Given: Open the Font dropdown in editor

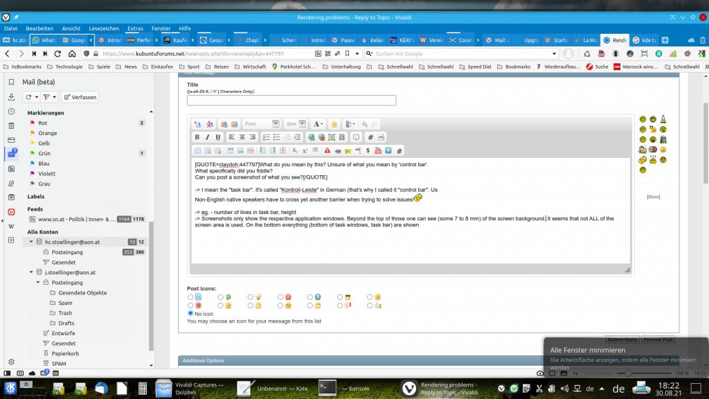Looking at the screenshot, I should [x=262, y=124].
